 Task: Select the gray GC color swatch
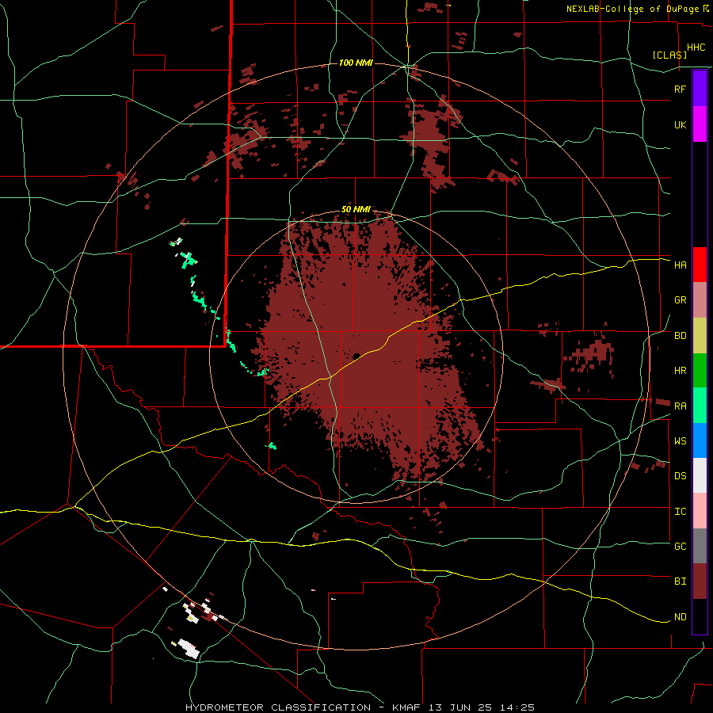click(x=700, y=546)
